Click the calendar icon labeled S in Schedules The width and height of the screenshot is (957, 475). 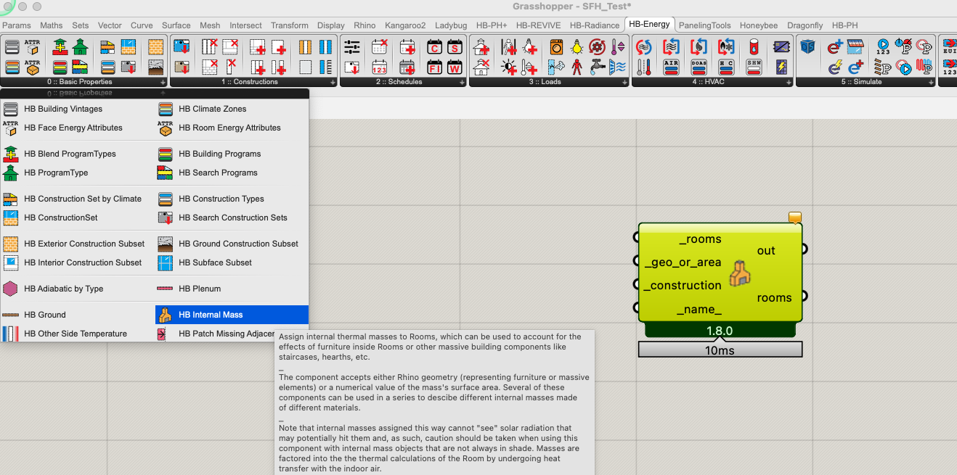(x=455, y=48)
